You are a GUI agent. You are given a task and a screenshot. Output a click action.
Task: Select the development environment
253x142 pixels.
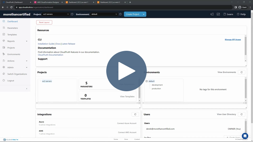coord(157,85)
